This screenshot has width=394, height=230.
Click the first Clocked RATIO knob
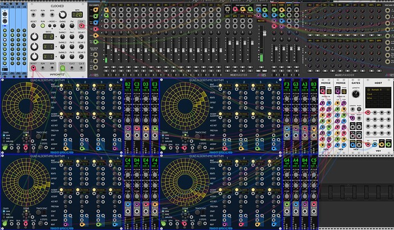tap(34, 37)
